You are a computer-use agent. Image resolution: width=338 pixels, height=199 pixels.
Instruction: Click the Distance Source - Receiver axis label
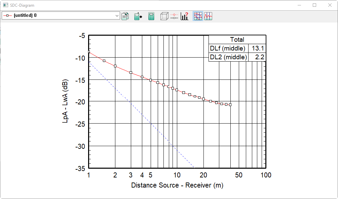[x=177, y=185]
